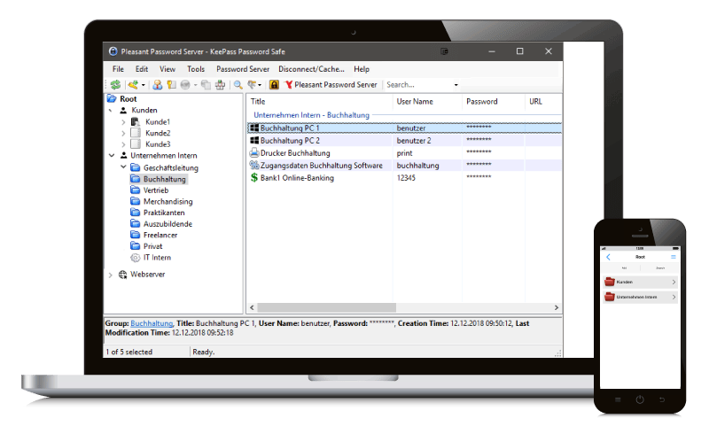Click the Pleasant Password Server toolbar button
The height and width of the screenshot is (434, 709).
click(x=331, y=84)
